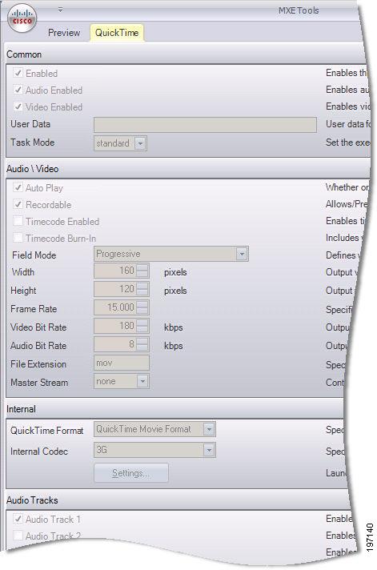Click the File Extension mov field
This screenshot has height=570, width=377.
[122, 363]
